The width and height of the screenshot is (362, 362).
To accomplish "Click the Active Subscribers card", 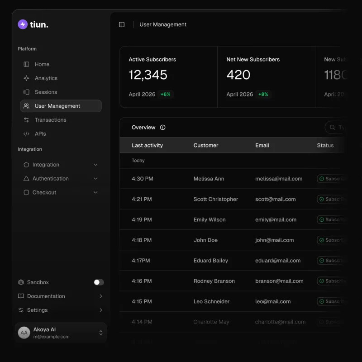I will pos(168,77).
